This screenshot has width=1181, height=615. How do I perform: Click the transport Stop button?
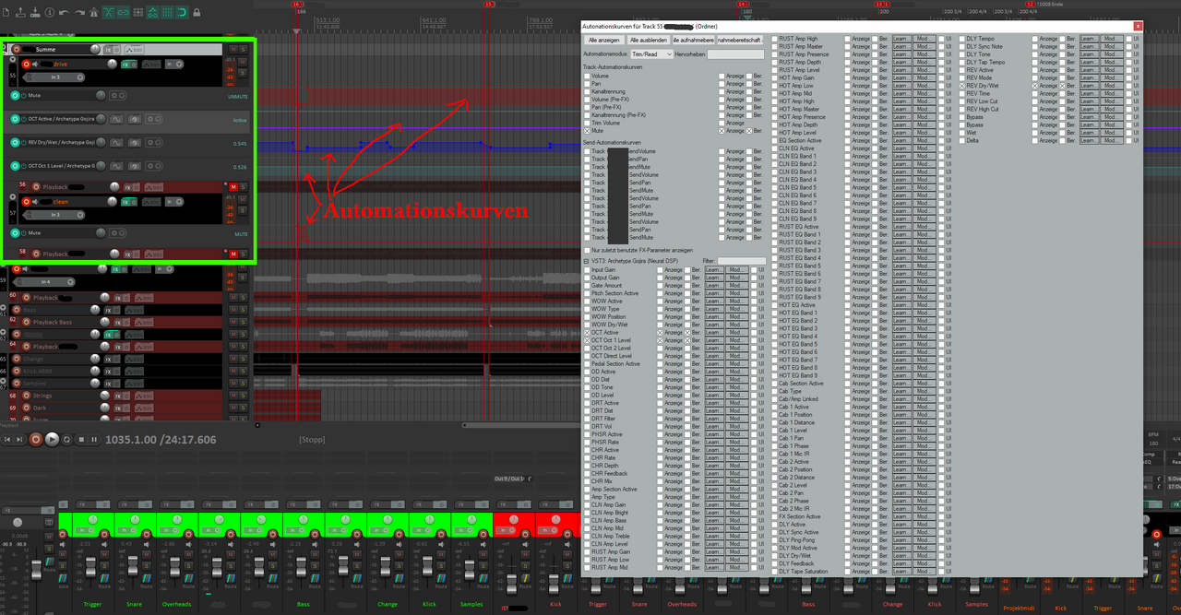coord(81,440)
